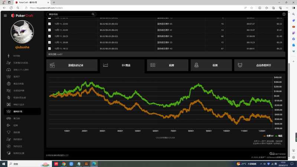Focus the hand number search field
297x167 pixels.
coord(69,14)
